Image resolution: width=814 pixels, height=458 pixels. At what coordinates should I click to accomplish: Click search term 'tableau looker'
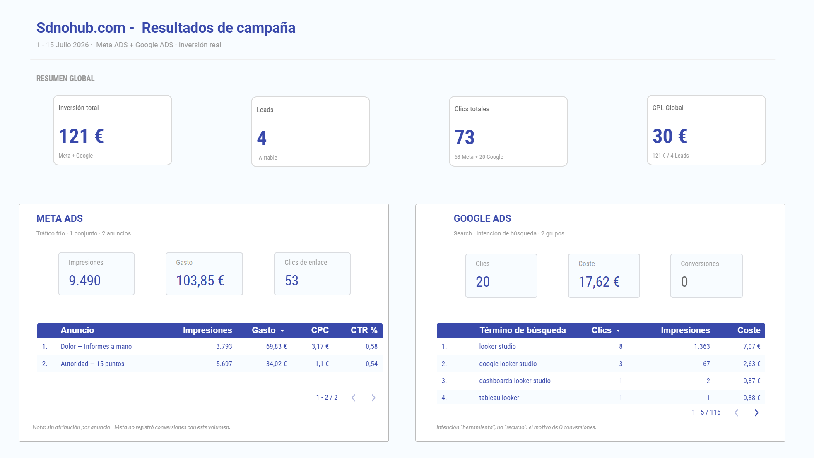499,398
